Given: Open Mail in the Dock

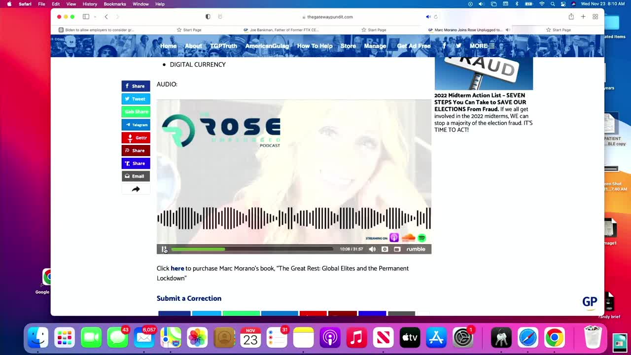Looking at the screenshot, I should (144, 338).
